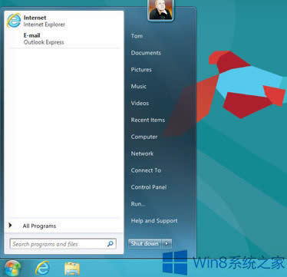The width and height of the screenshot is (287, 277).
Task: Click the Windows Start orb
Action: pos(12,268)
